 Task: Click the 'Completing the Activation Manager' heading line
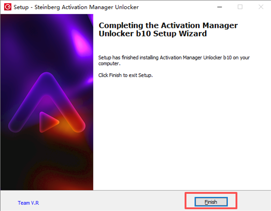click(168, 26)
